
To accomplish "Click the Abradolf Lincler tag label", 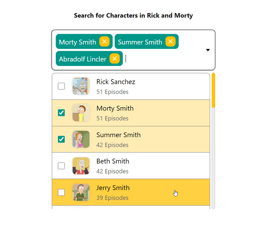I will pyautogui.click(x=83, y=59).
